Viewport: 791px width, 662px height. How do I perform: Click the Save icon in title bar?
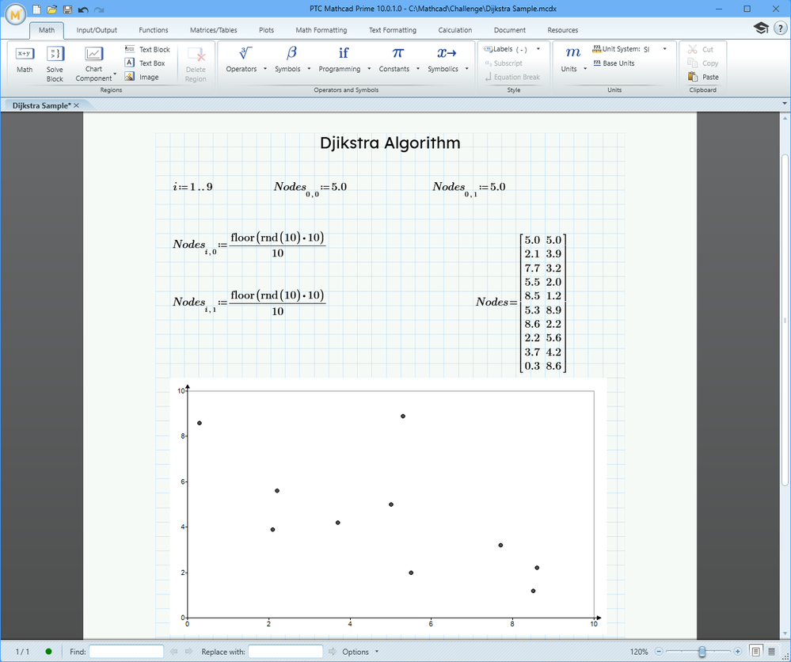[x=67, y=9]
